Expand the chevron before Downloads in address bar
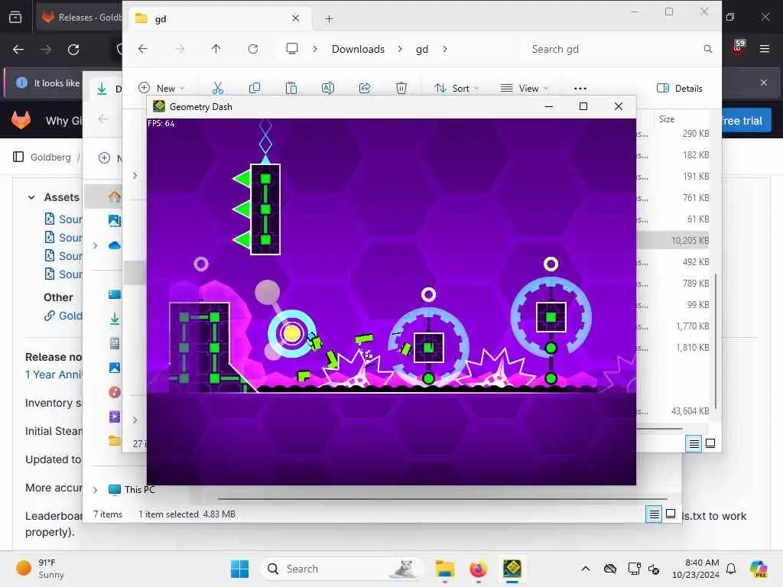Screen dimensions: 783x587 pos(314,49)
